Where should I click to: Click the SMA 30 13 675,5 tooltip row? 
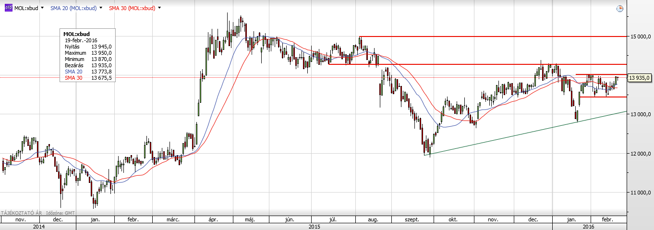tap(88, 77)
